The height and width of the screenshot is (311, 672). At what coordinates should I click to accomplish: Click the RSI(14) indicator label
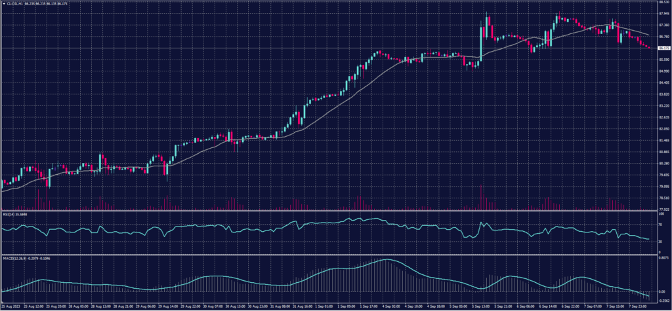8,213
